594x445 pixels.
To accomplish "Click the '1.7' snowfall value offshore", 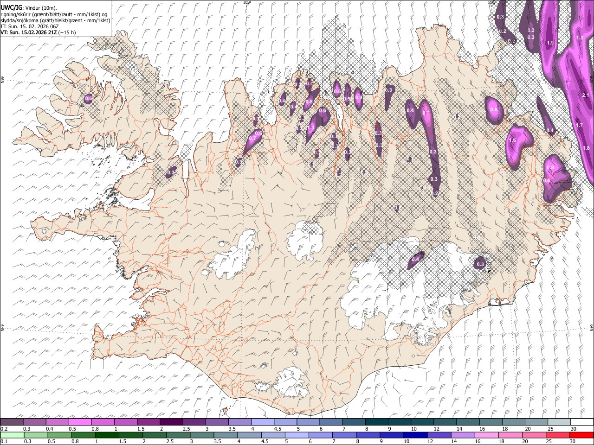I will pyautogui.click(x=579, y=126).
